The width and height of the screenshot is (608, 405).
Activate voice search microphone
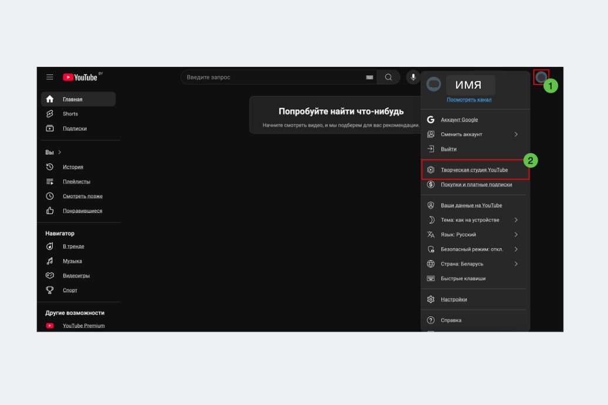(413, 77)
